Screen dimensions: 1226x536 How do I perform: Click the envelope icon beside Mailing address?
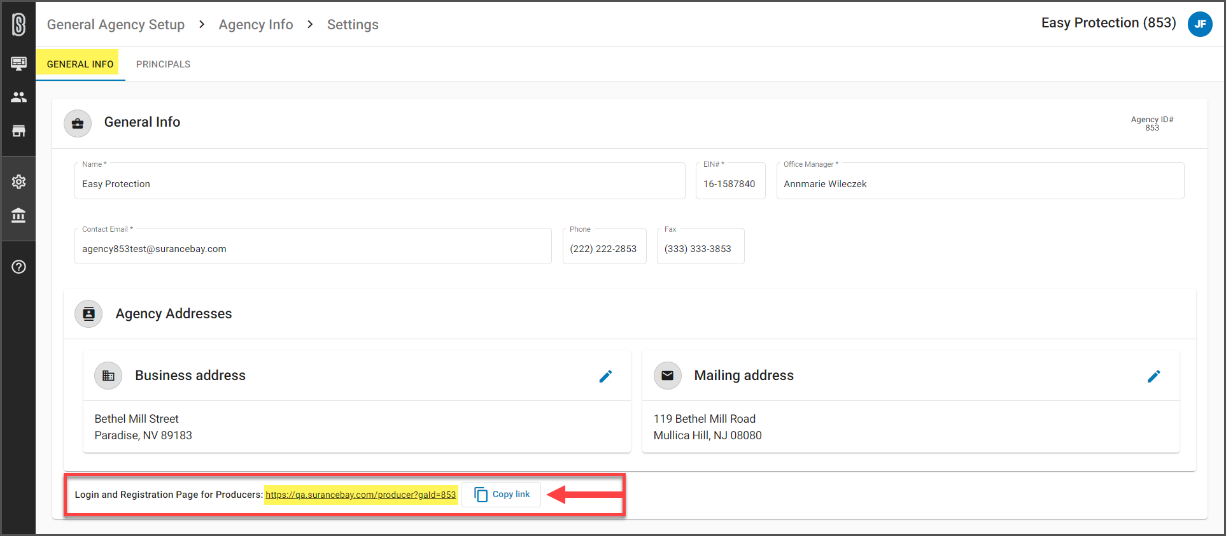(x=668, y=376)
